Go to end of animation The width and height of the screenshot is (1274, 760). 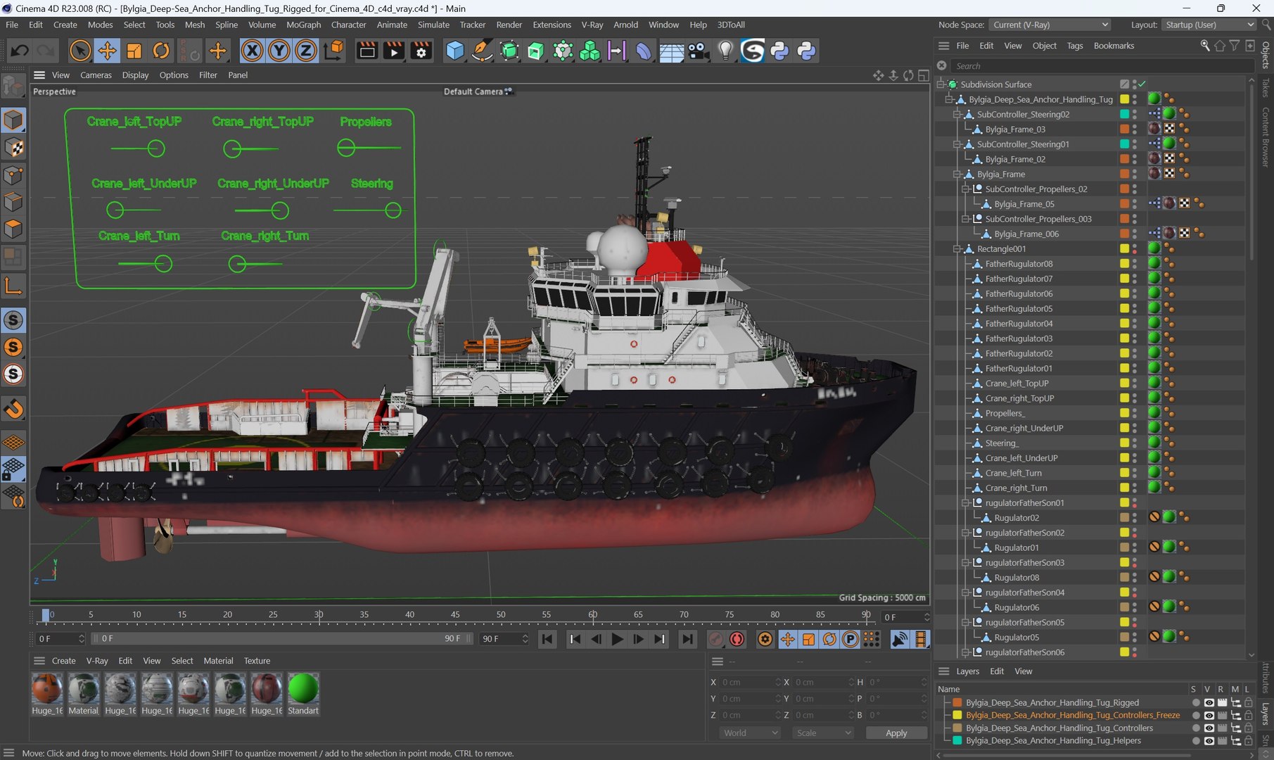tap(687, 639)
